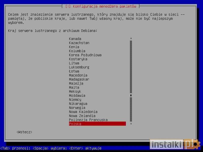Pick Malta as the mirror country
Viewport: 203px width, 152px height.
coord(74,87)
